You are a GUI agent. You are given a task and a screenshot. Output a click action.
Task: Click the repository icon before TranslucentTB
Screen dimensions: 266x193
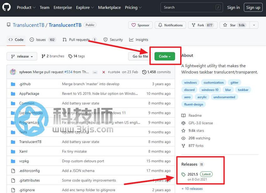[x=8, y=25]
